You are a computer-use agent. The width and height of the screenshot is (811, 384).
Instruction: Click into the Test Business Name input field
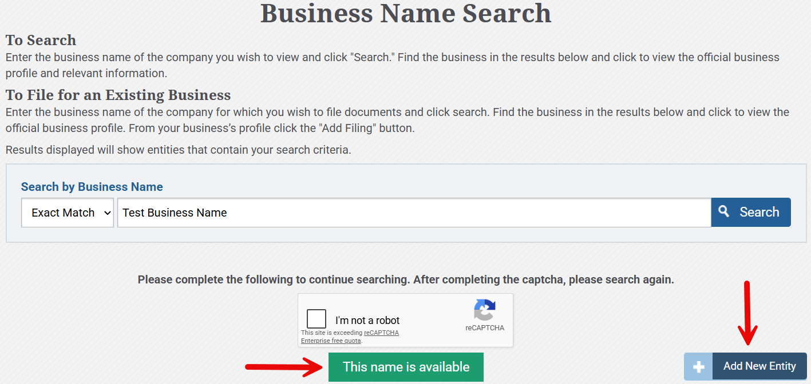(x=414, y=213)
